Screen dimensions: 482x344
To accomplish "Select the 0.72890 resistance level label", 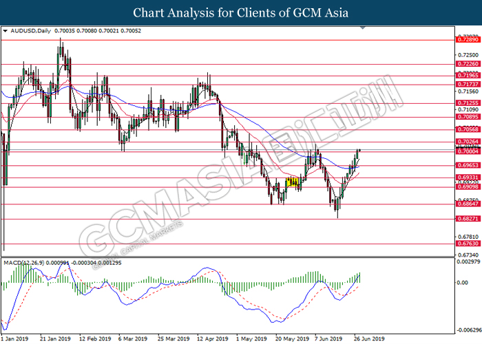I will pos(468,40).
